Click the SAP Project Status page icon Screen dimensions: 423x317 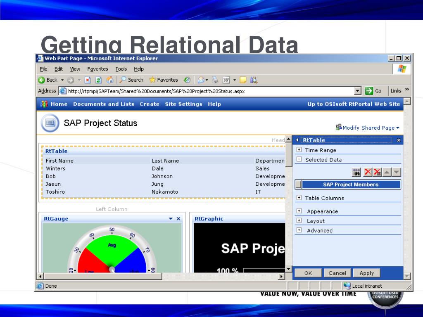point(50,123)
